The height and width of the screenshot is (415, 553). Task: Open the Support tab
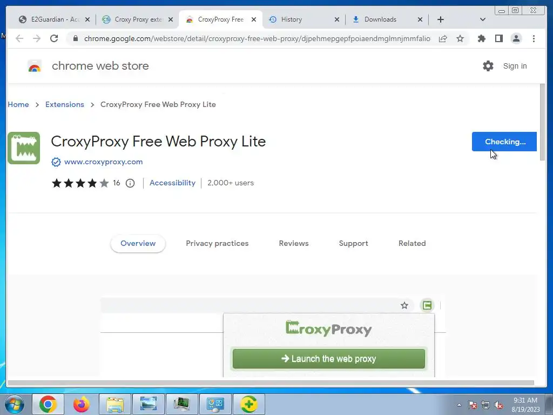coord(353,244)
